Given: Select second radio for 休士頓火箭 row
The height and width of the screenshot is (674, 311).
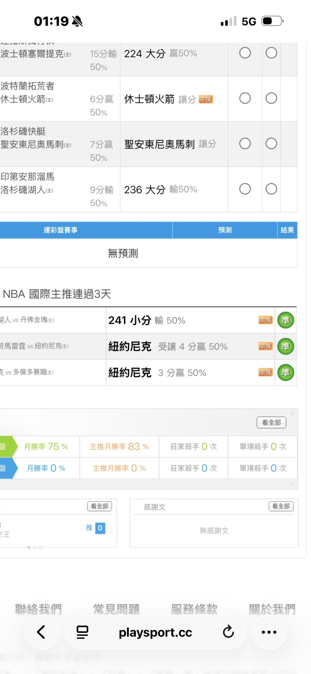Looking at the screenshot, I should (x=271, y=98).
